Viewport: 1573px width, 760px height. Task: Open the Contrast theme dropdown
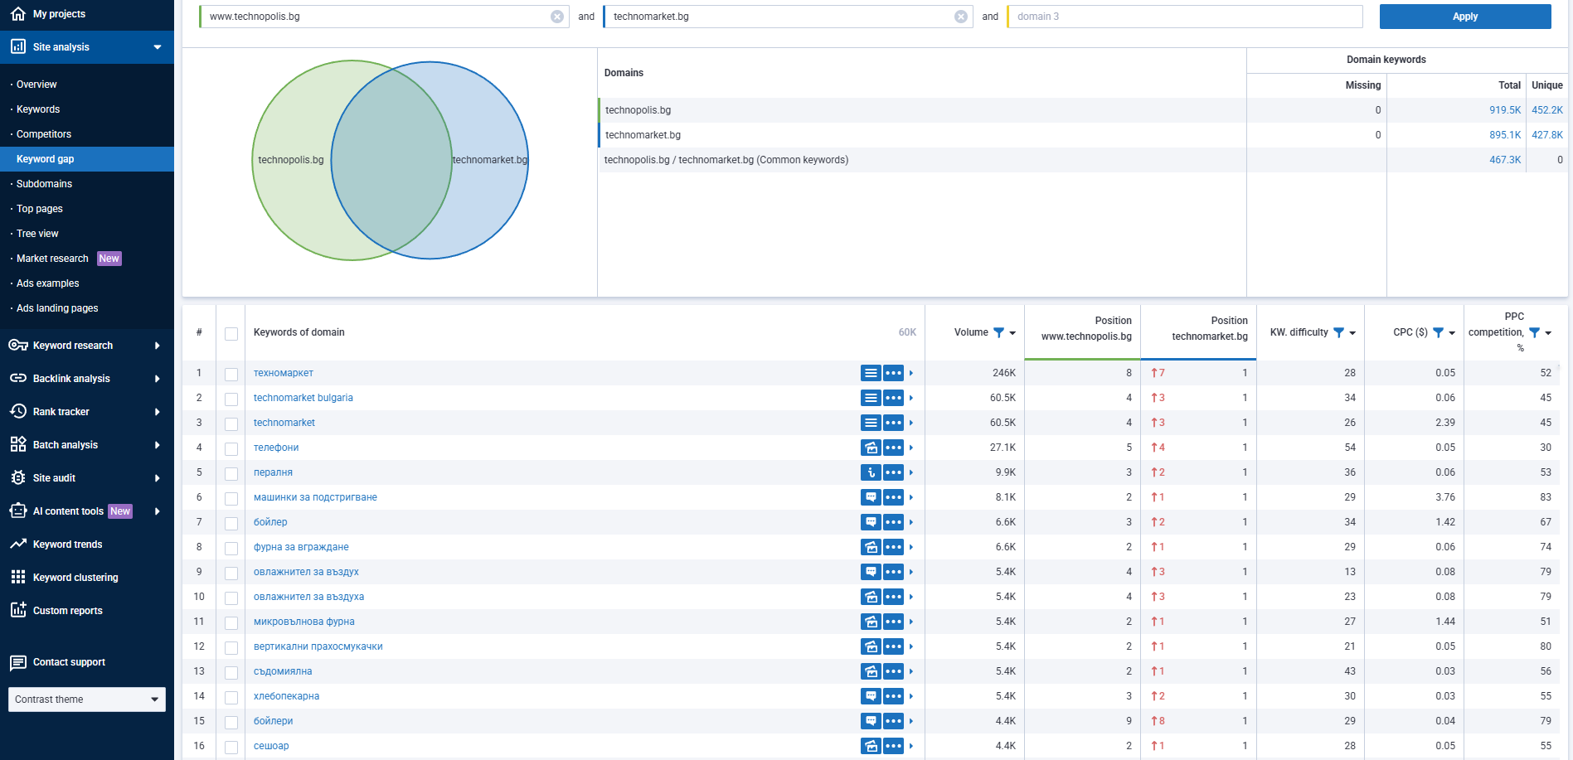click(87, 699)
